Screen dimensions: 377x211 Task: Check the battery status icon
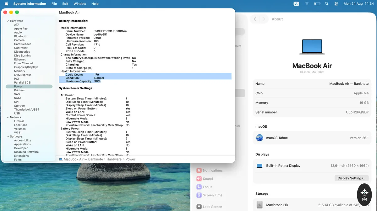tap(317, 4)
